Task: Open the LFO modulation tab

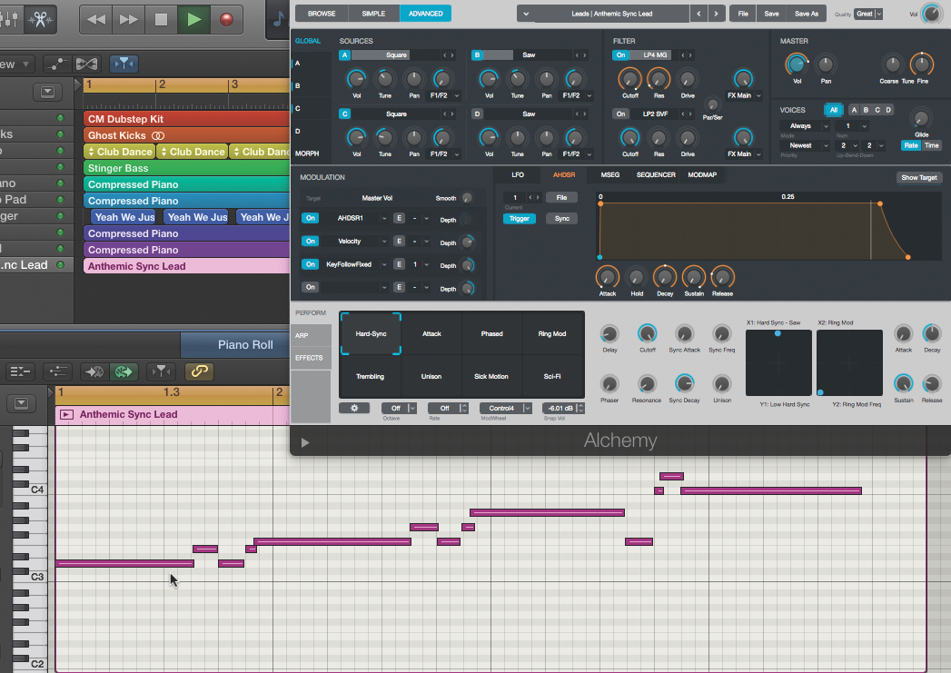Action: [x=518, y=175]
